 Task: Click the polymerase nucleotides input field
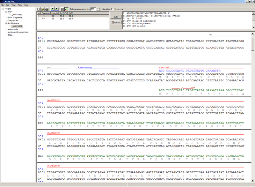[x=93, y=9]
